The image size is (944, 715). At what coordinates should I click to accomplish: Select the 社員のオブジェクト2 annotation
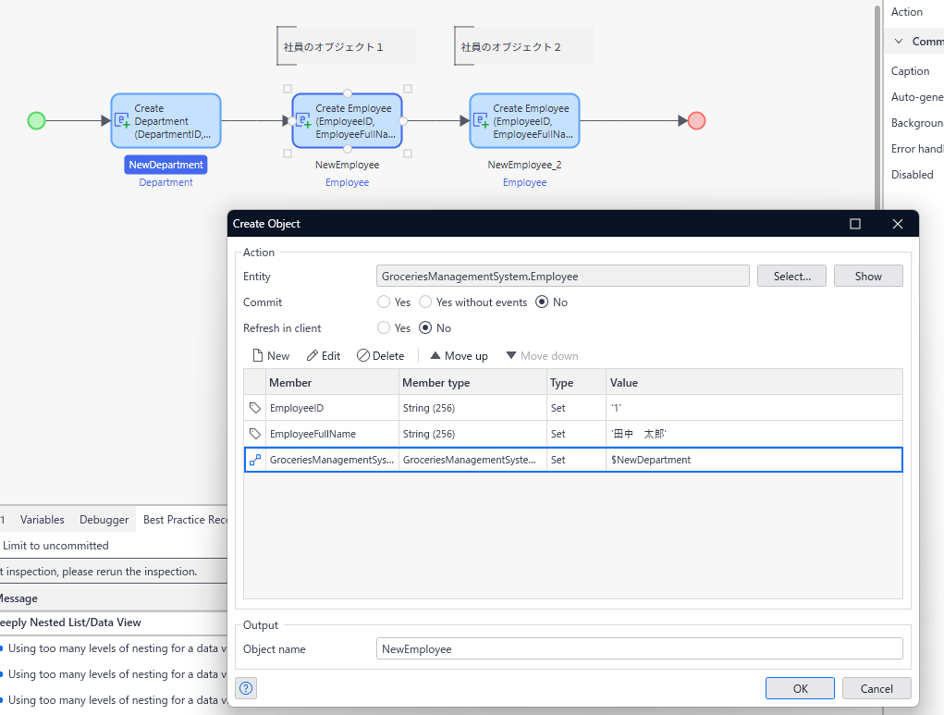click(523, 46)
